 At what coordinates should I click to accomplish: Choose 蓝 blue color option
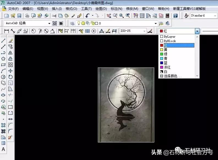tap(177, 63)
